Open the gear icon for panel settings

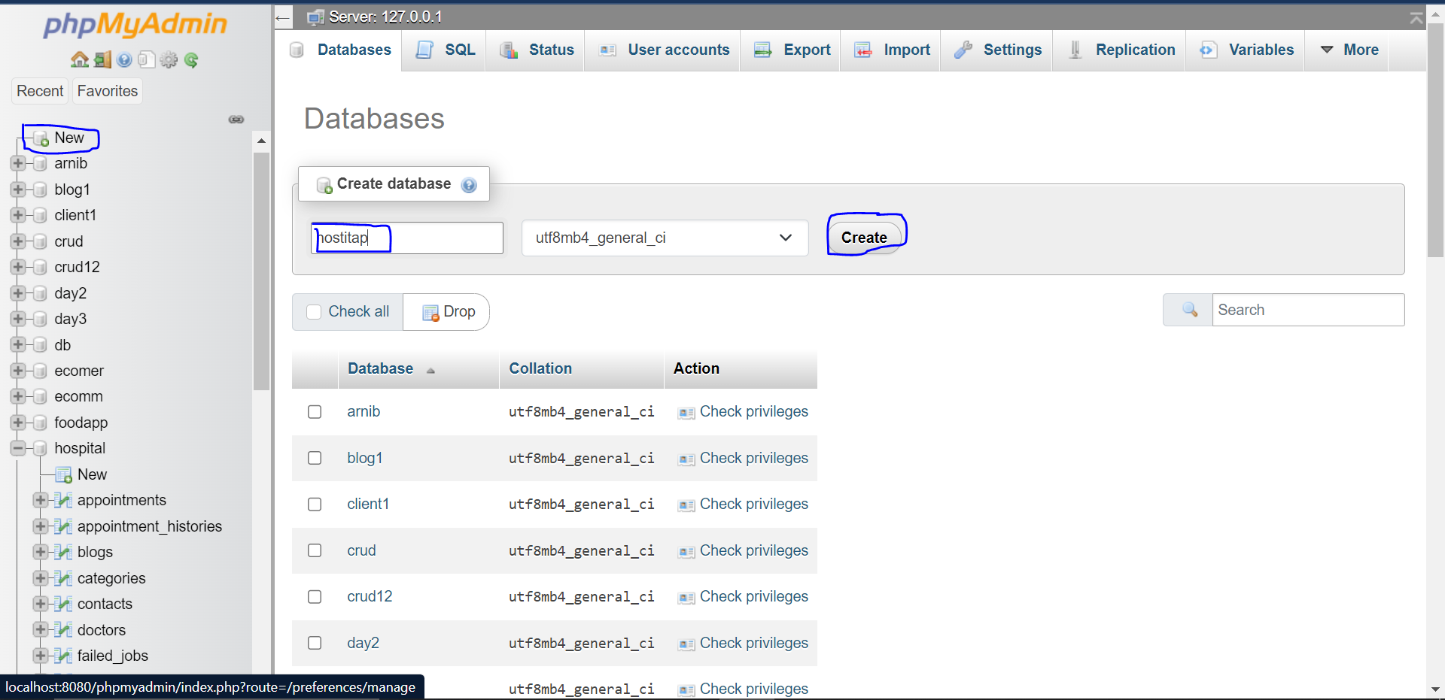[x=169, y=60]
